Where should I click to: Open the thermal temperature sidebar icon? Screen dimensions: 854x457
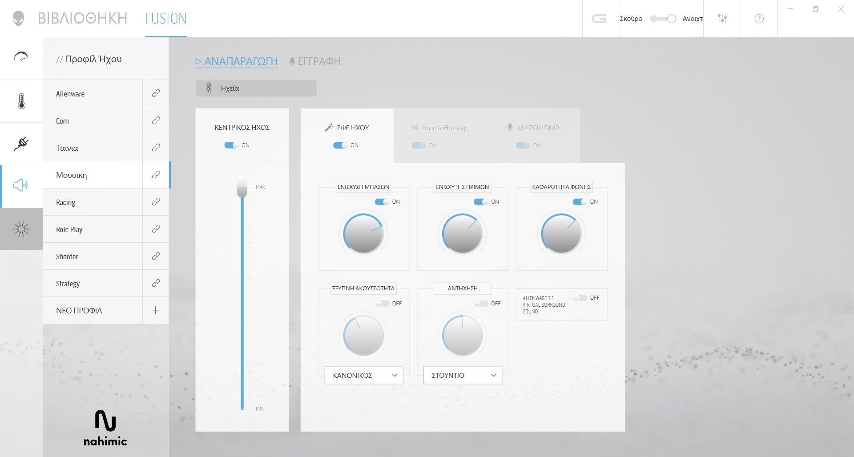(x=21, y=101)
